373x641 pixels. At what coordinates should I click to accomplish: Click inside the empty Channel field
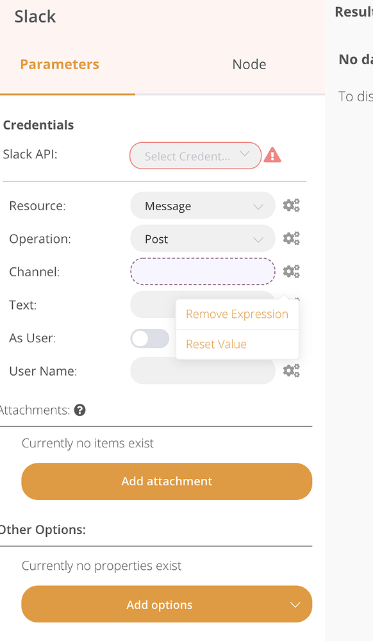pos(203,271)
